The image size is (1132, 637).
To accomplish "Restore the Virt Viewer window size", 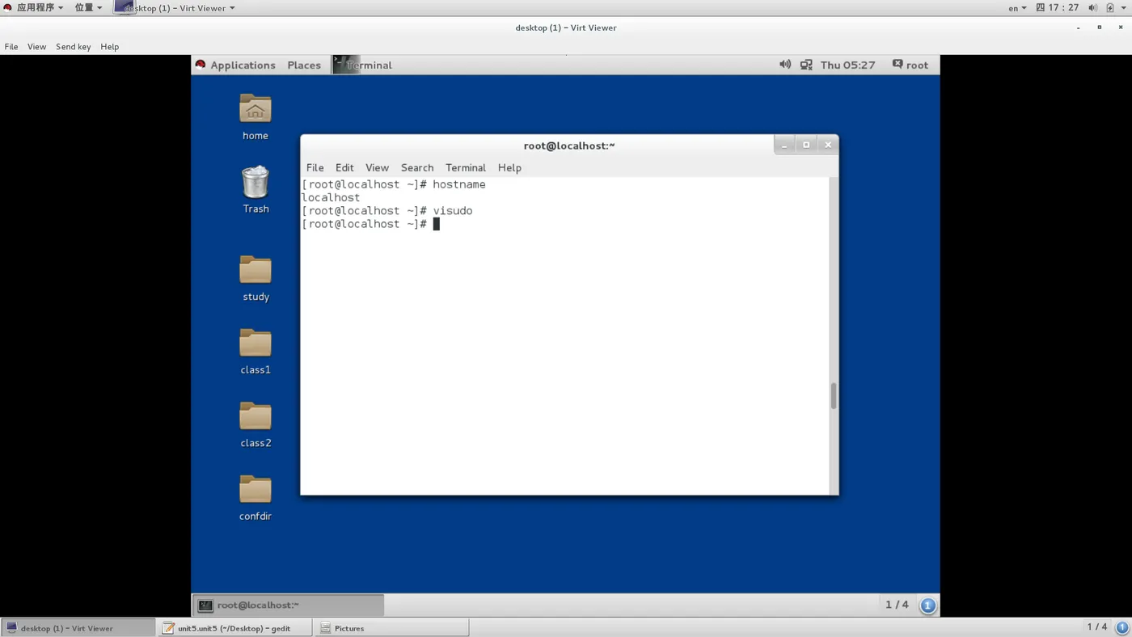I will tap(1099, 27).
